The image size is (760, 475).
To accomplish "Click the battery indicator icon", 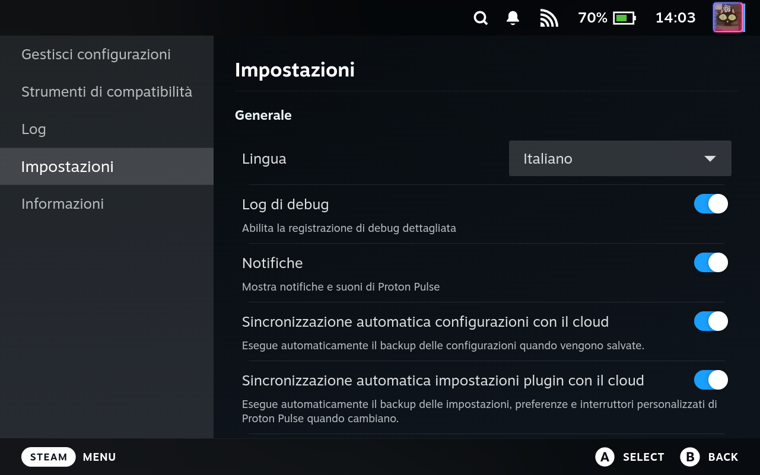I will coord(624,18).
